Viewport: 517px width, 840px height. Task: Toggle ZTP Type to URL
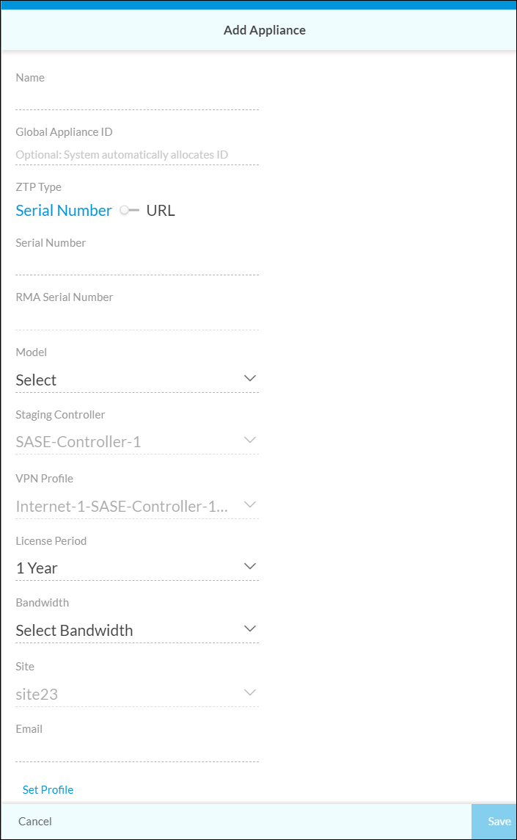(160, 210)
